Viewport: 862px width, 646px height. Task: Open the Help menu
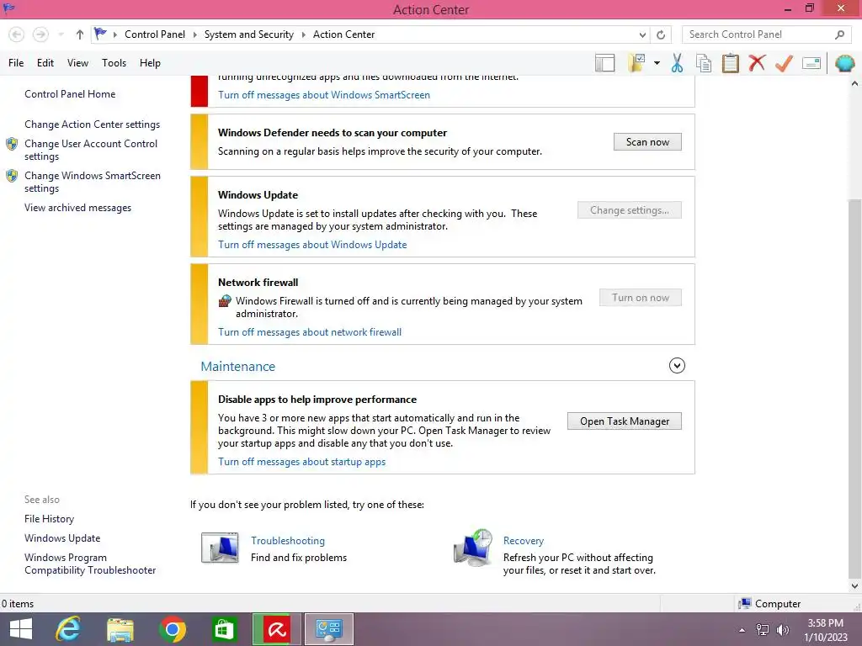[x=150, y=63]
